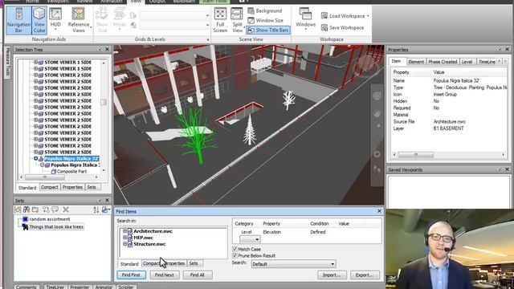Toggle auto-hide pin on Selection Tree panel
This screenshot has height=289, width=514.
point(100,50)
